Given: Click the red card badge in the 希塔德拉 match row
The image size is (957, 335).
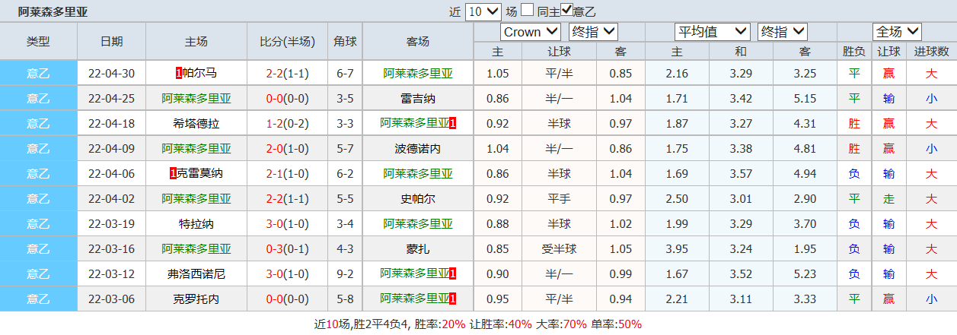Looking at the screenshot, I should (x=452, y=124).
